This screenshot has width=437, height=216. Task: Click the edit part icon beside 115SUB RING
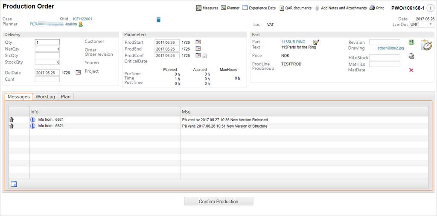pos(316,42)
